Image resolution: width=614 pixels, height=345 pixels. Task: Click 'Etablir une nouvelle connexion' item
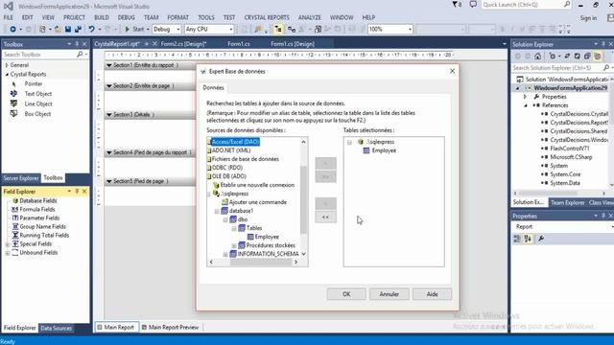click(257, 185)
